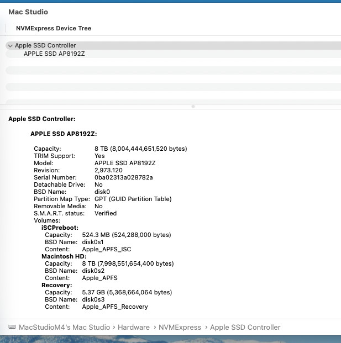The image size is (341, 343).
Task: Collapse the Apple SSD Controller disclosure chevron
Action: 10,46
